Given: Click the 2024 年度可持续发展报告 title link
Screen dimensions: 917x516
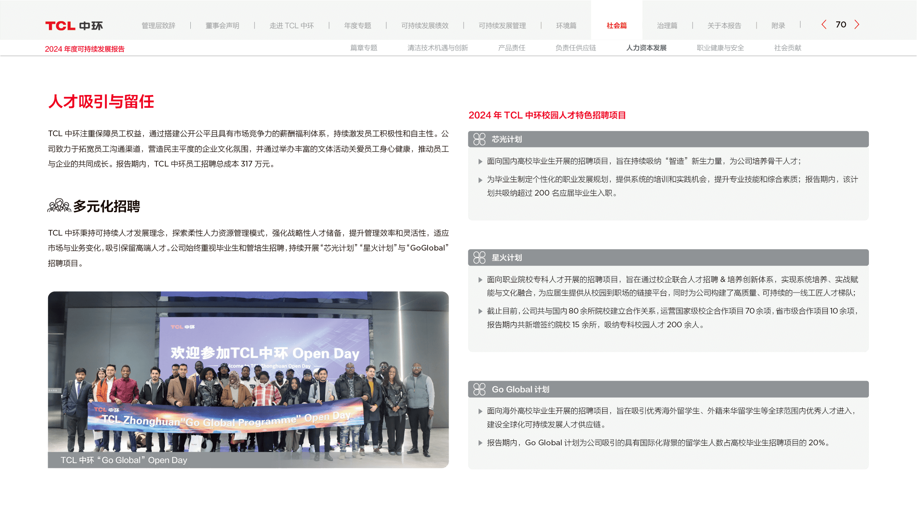Looking at the screenshot, I should 84,49.
